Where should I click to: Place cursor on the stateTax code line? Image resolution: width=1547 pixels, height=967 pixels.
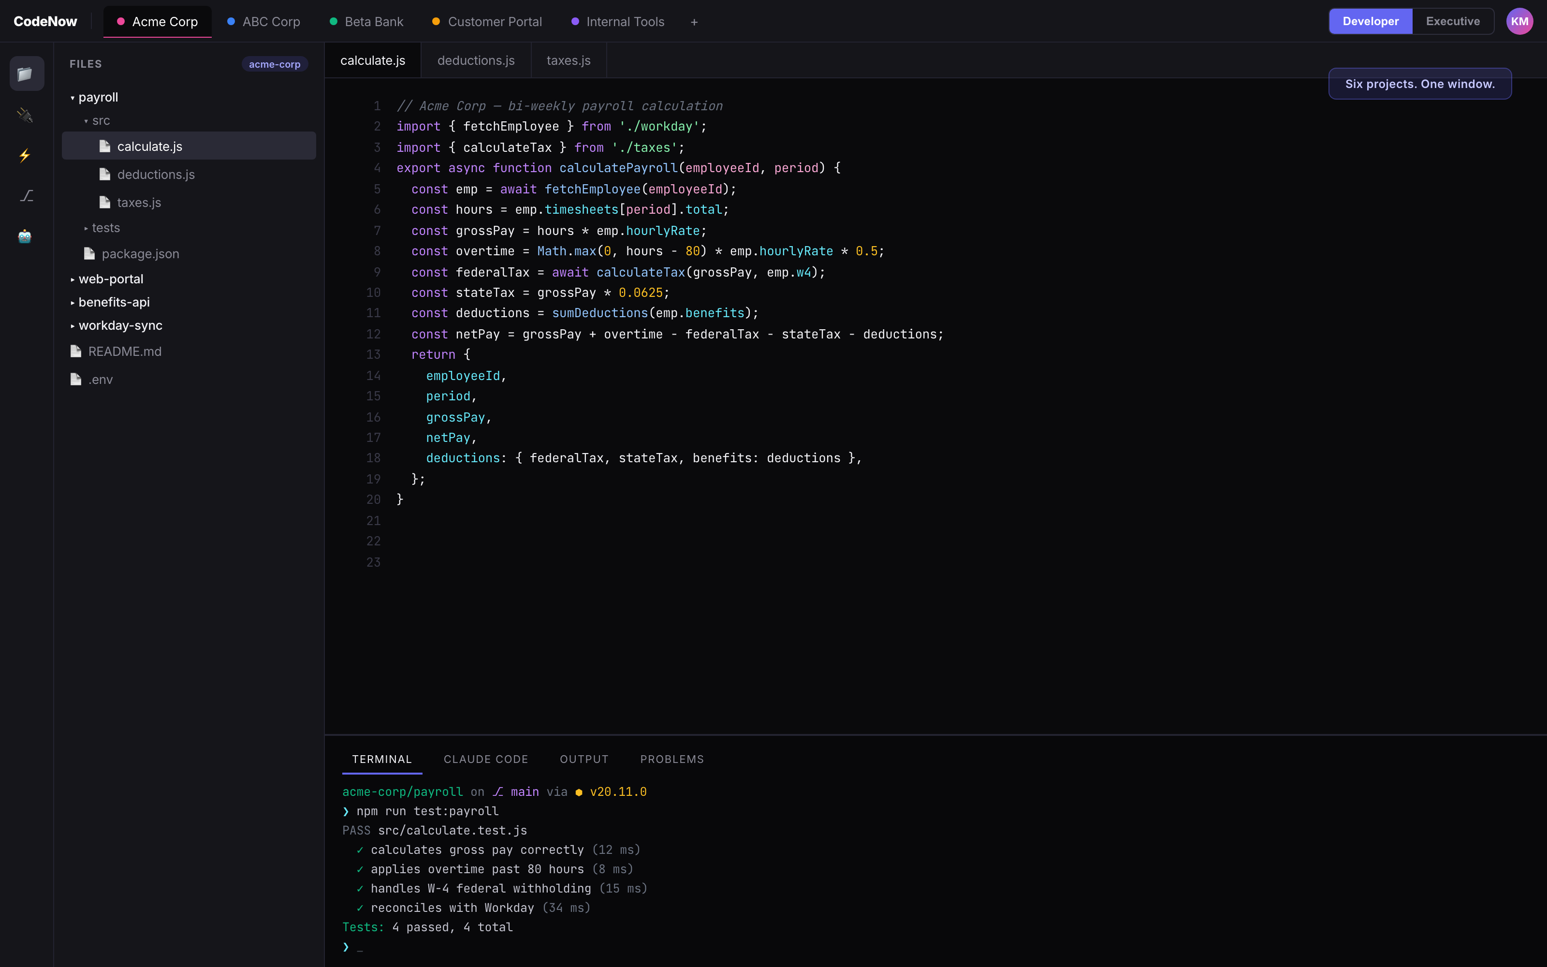[x=540, y=293]
